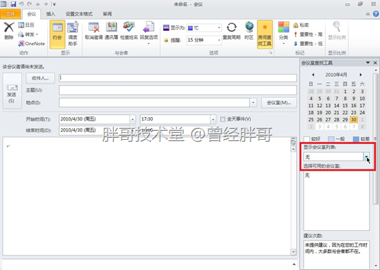Click the Forward (转发) icon
The height and width of the screenshot is (270, 380).
(28, 34)
